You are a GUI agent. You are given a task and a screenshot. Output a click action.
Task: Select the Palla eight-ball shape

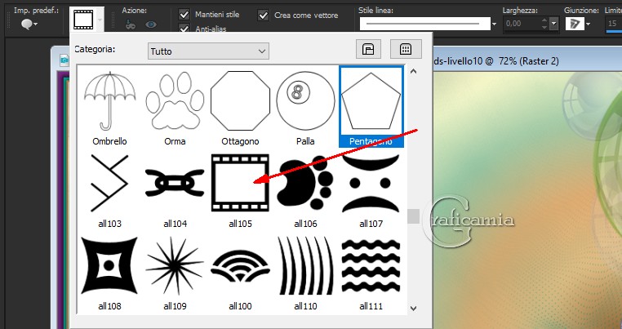[x=305, y=103]
